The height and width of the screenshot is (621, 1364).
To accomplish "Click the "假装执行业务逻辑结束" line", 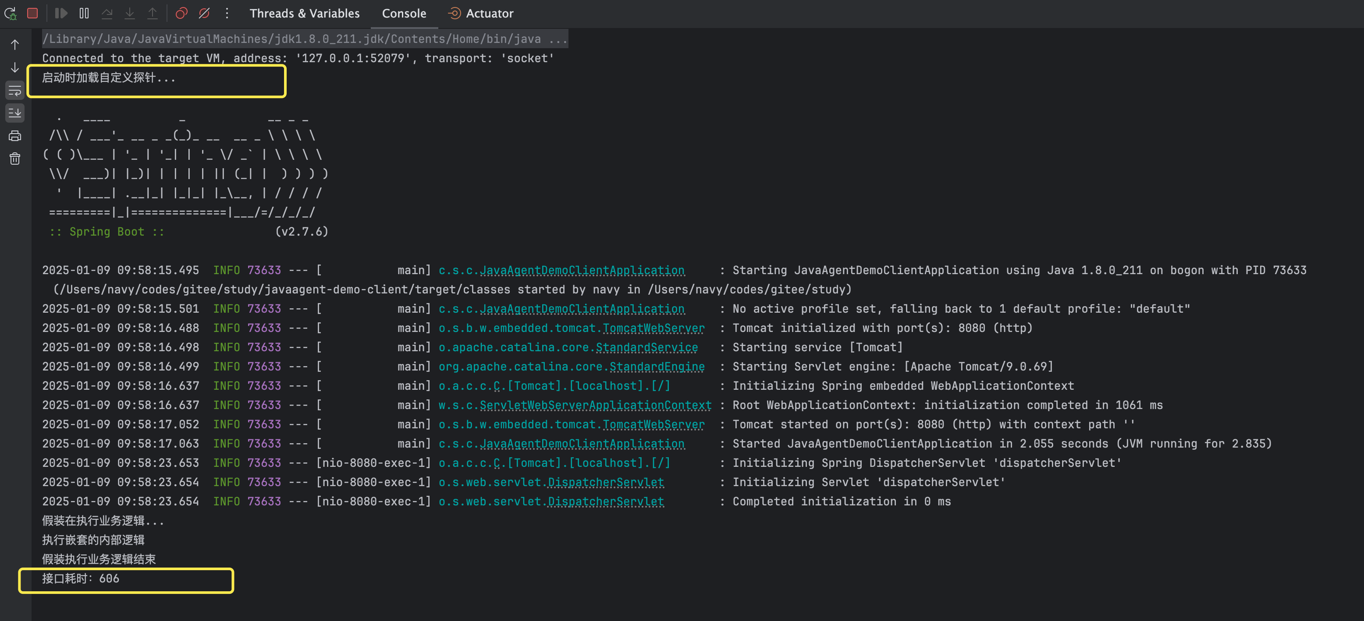I will [99, 560].
